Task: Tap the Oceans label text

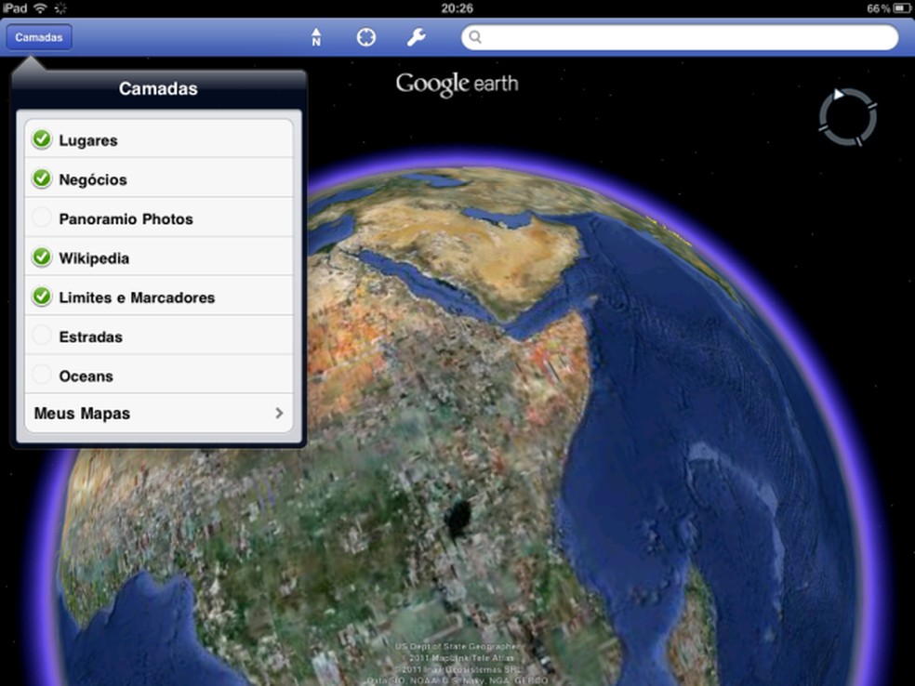Action: [86, 376]
